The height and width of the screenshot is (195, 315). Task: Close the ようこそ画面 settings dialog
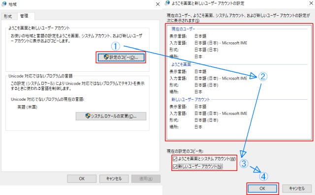point(311,3)
